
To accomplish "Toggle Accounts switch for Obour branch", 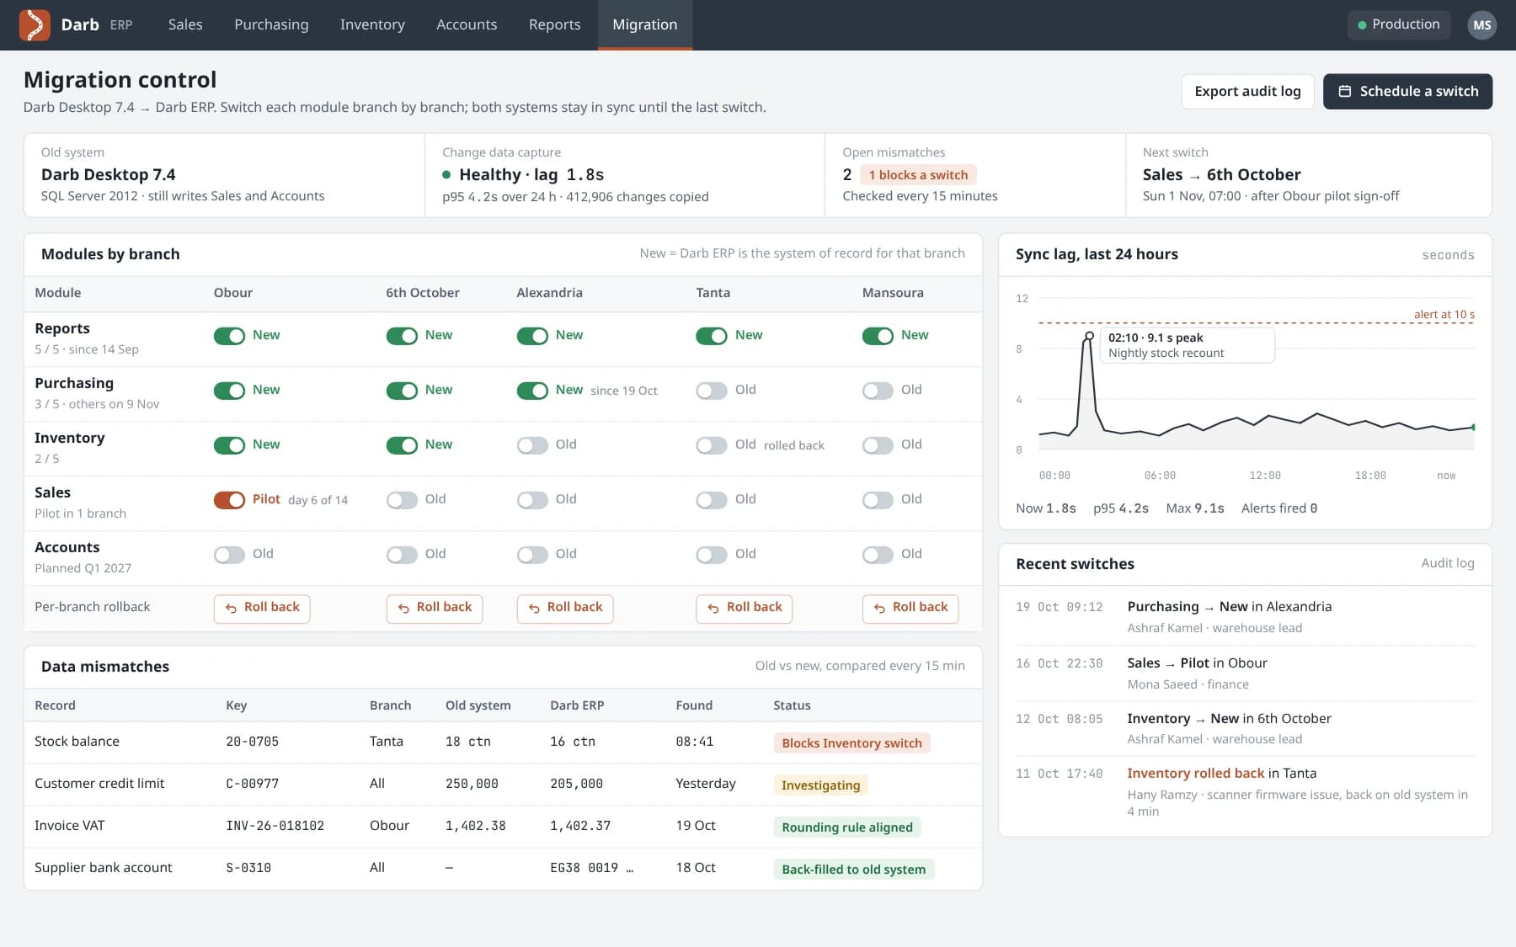I will (x=229, y=555).
